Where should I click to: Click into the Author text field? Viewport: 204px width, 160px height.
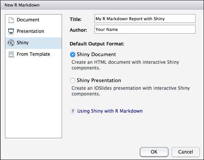(x=145, y=29)
